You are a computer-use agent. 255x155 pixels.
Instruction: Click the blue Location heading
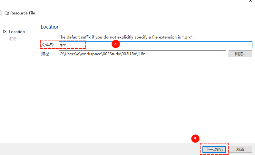point(50,27)
